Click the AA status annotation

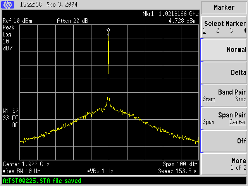coord(15,125)
